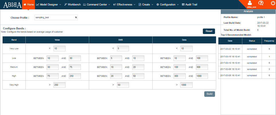
Task: Open the Workbench page
Action: point(72,5)
